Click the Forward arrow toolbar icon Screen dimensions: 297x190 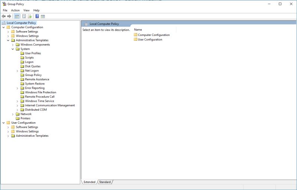point(9,16)
